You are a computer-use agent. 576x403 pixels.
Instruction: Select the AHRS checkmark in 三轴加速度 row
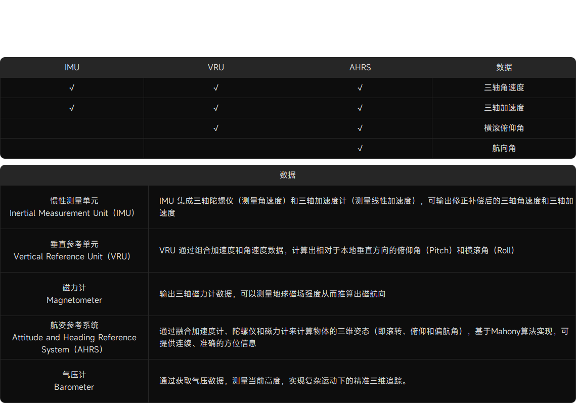360,108
